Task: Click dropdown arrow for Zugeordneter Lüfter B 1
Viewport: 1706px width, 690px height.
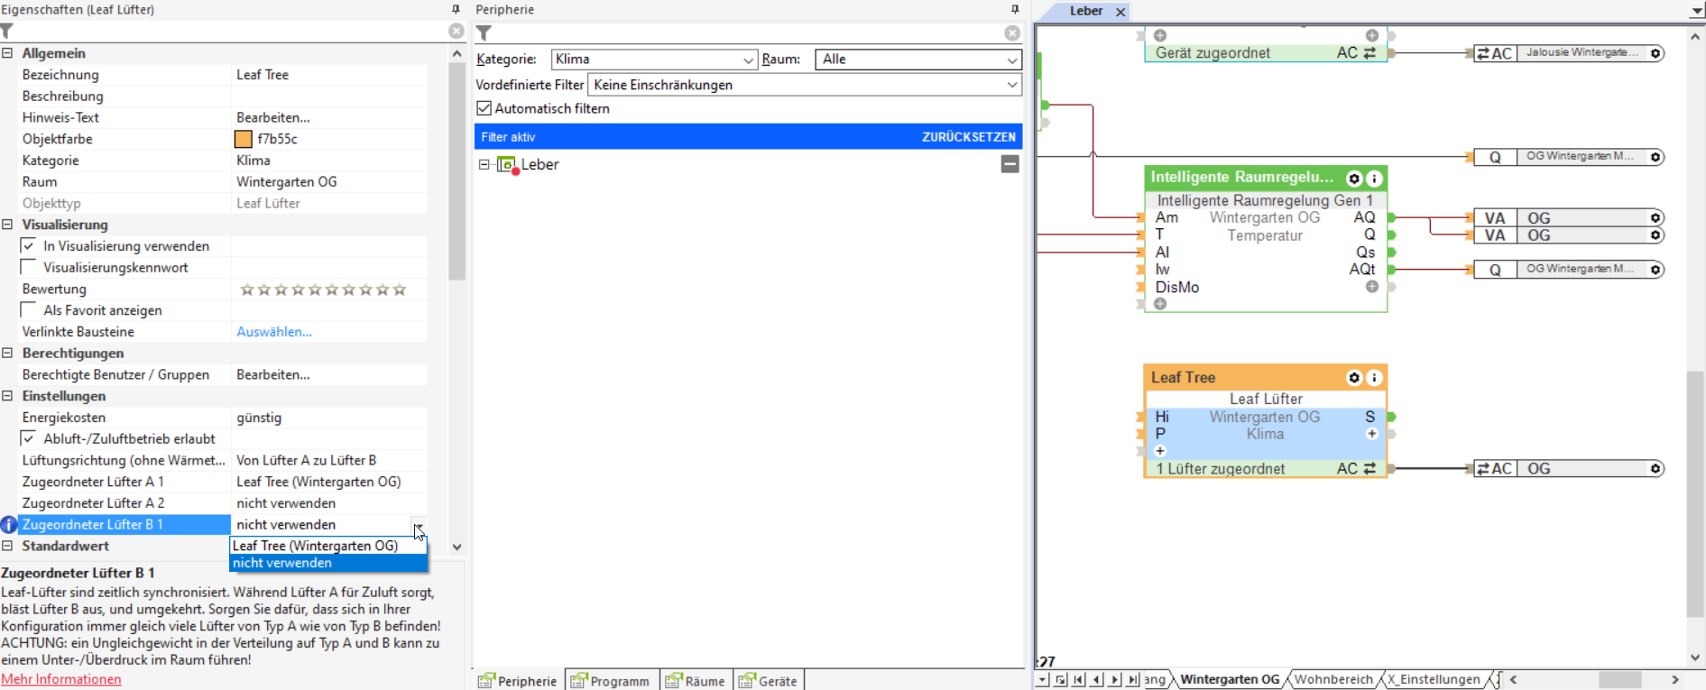Action: coord(419,525)
